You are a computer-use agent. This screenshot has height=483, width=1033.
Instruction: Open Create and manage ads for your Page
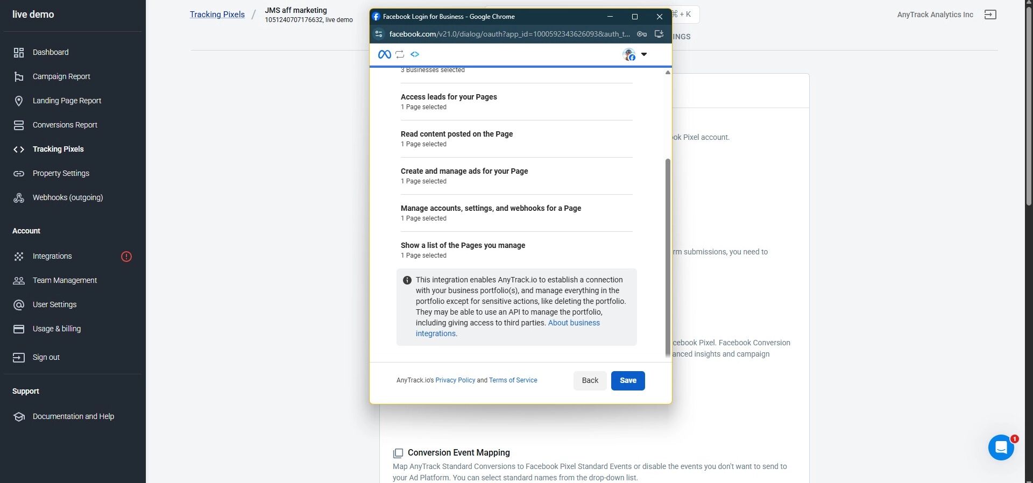point(516,176)
